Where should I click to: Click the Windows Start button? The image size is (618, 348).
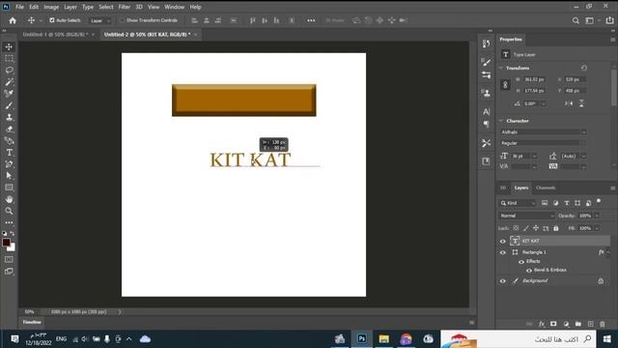607,339
